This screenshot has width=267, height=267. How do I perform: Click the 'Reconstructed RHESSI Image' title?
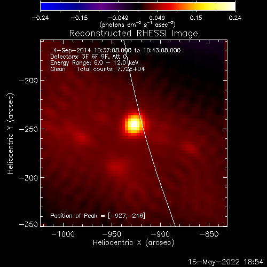click(x=133, y=33)
